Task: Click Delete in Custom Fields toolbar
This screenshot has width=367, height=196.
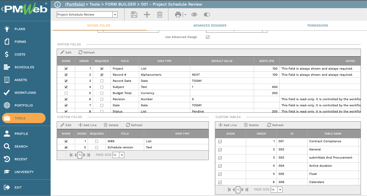Action: click(111, 125)
